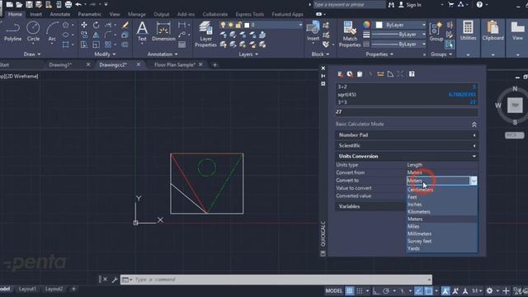Expand the Scientific section

(x=407, y=146)
